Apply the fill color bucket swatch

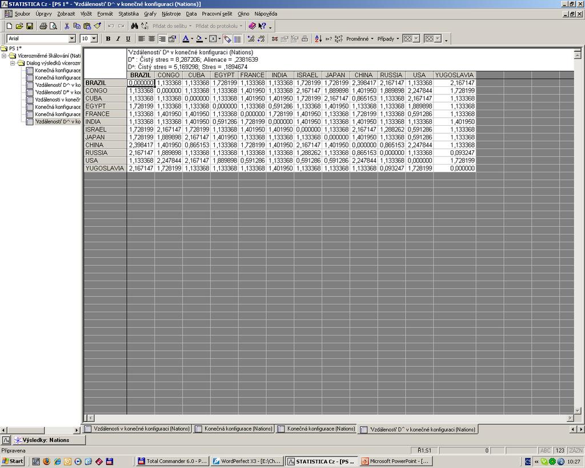(x=199, y=38)
